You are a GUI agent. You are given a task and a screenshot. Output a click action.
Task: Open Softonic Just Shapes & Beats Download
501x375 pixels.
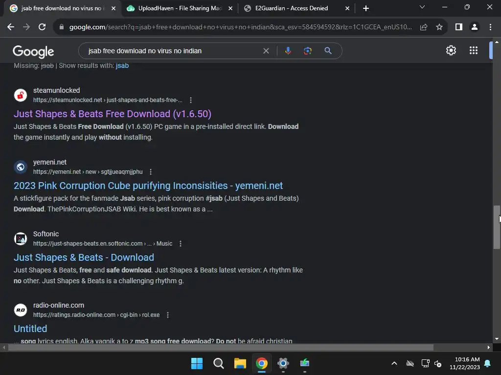tap(84, 257)
